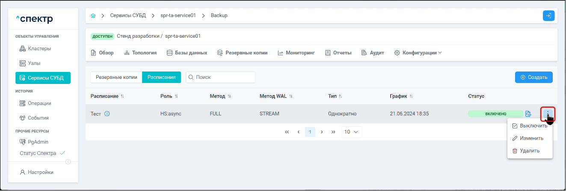This screenshot has width=566, height=191.
Task: Expand the Конфигурации dropdown
Action: (x=418, y=53)
